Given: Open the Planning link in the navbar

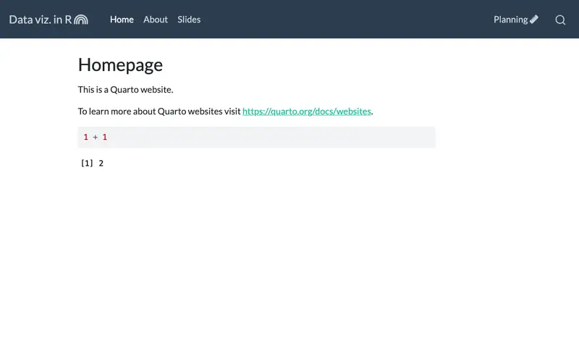Looking at the screenshot, I should 511,20.
